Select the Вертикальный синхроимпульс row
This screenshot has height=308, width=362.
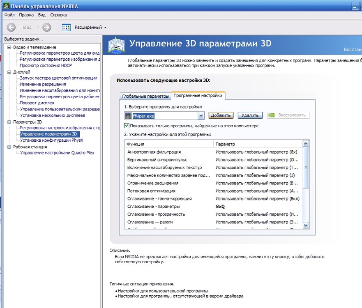[x=213, y=160]
